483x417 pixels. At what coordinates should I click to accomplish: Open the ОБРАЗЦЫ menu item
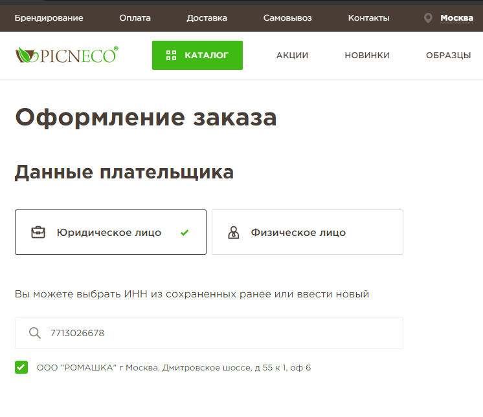(x=448, y=56)
